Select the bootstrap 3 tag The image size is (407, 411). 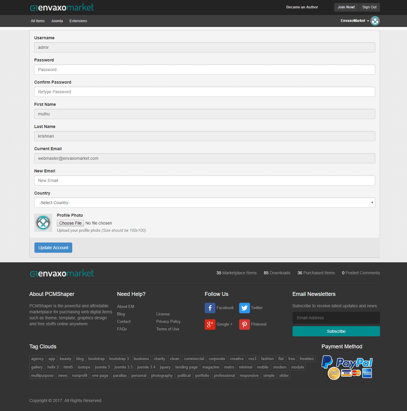119,359
